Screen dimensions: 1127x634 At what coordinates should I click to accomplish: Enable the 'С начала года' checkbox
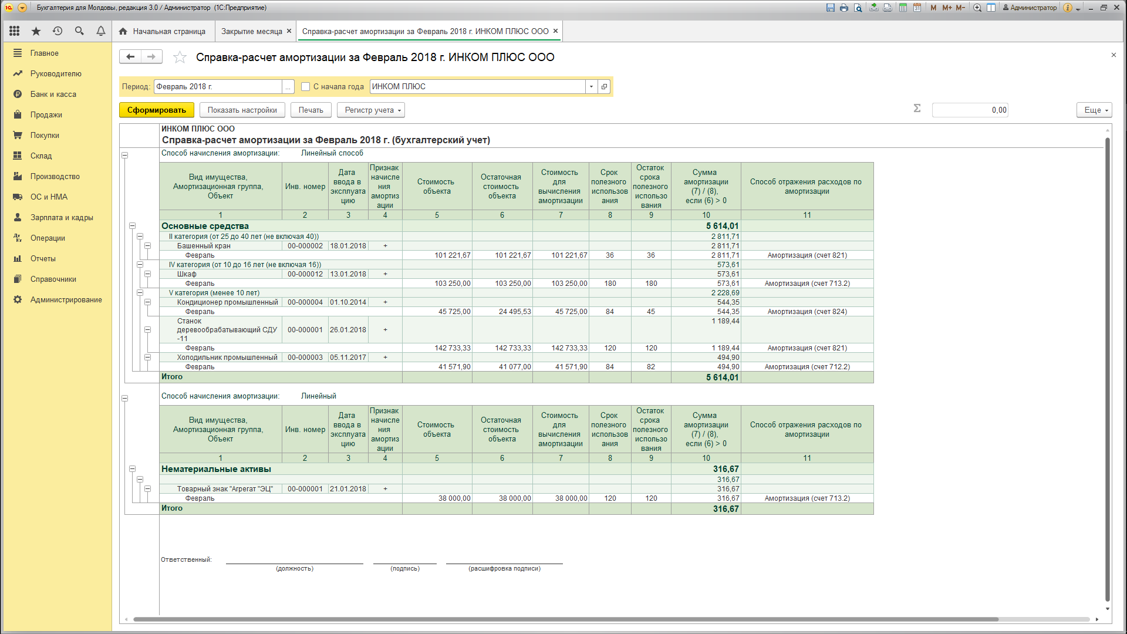[305, 87]
